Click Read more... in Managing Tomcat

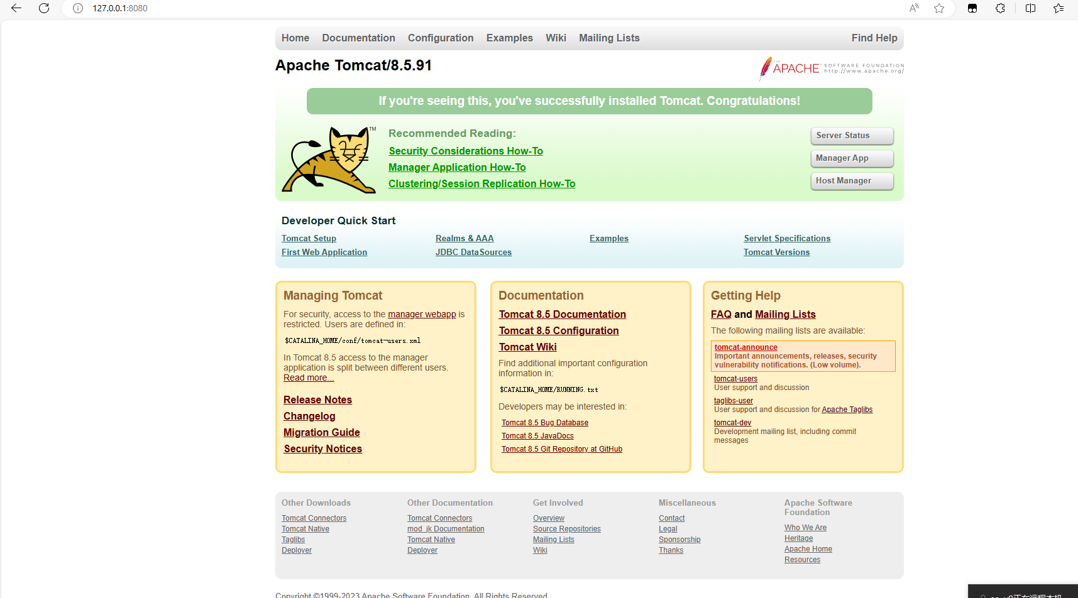(309, 378)
